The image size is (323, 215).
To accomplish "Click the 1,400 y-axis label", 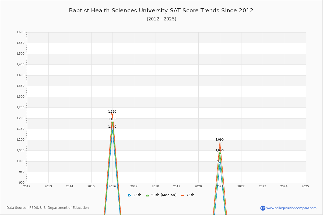I will click(20, 75).
